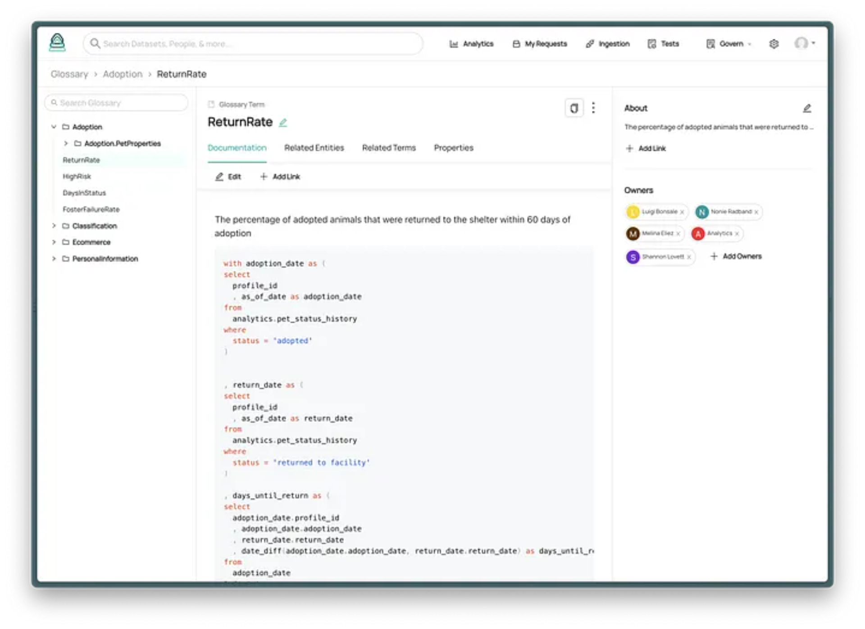
Task: Open settings via the gear icon
Action: click(774, 44)
